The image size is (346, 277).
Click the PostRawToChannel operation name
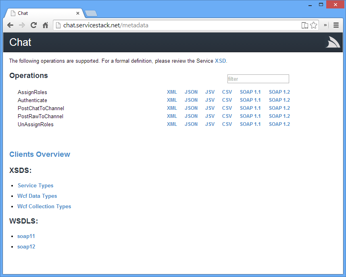(x=40, y=117)
